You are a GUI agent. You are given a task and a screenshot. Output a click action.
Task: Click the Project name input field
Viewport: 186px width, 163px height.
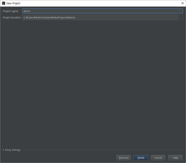click(x=102, y=11)
